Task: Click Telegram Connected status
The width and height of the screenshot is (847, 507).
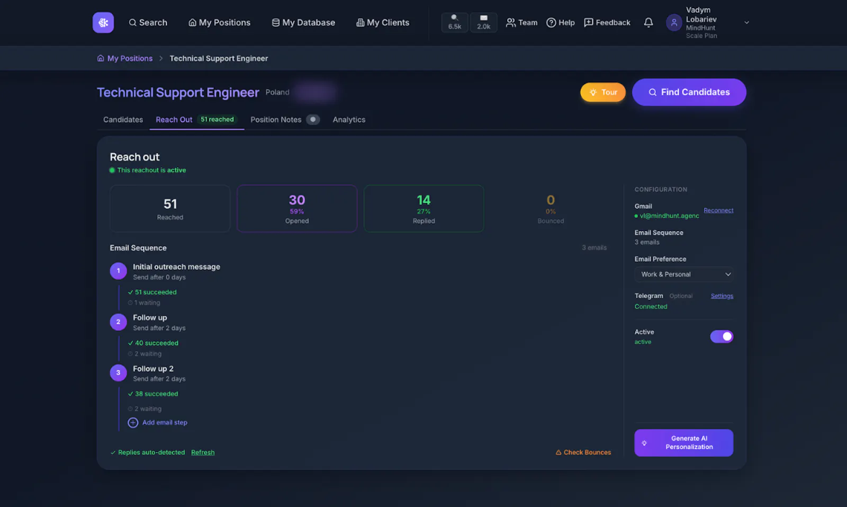Action: coord(651,307)
